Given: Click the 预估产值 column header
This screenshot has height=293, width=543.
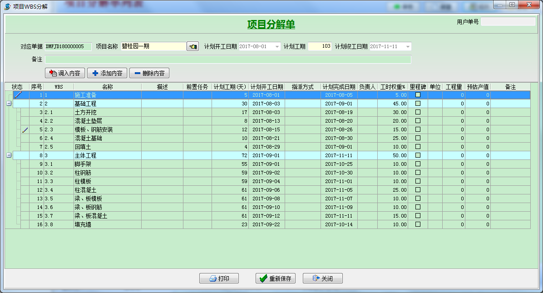Looking at the screenshot, I should point(478,87).
